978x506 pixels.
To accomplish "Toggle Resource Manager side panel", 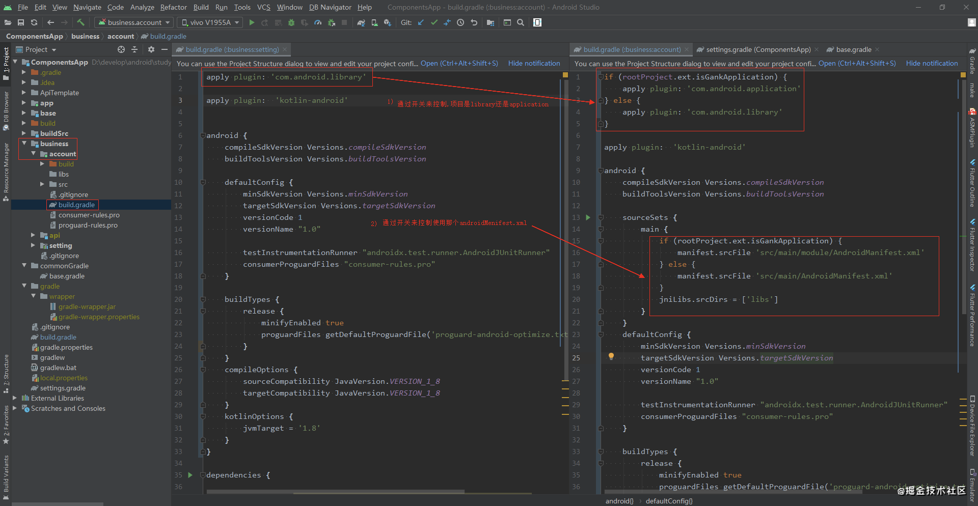I will (6, 171).
